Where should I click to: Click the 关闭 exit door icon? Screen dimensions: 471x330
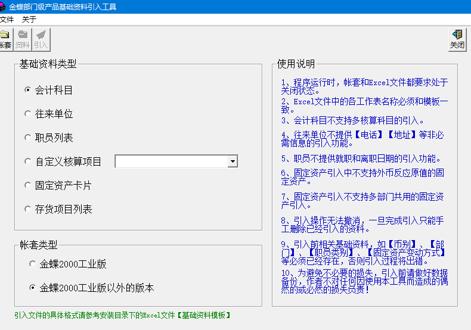click(457, 39)
